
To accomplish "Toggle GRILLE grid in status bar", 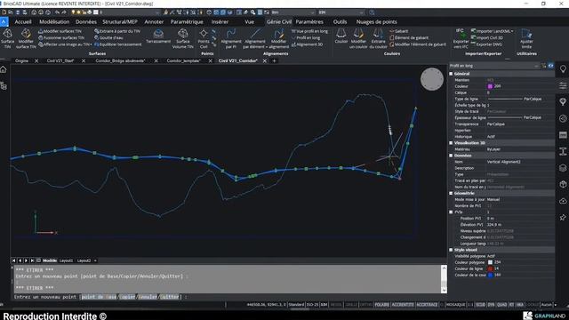I will 351,305.
